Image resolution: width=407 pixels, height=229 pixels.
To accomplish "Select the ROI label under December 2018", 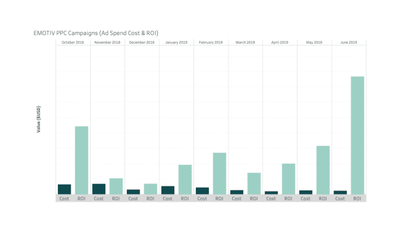I will (150, 199).
